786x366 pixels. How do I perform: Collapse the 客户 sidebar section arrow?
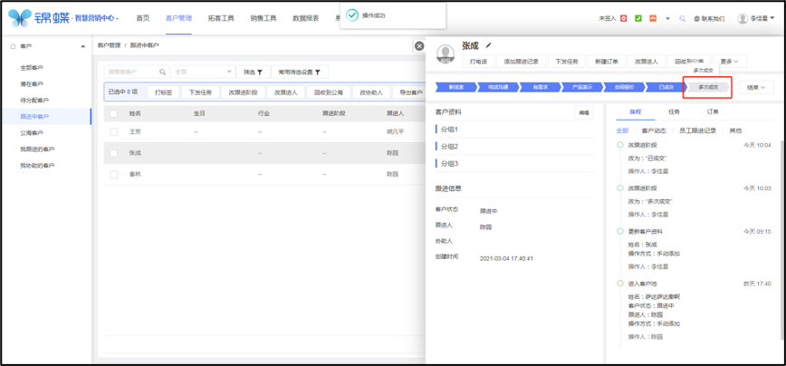click(x=82, y=46)
